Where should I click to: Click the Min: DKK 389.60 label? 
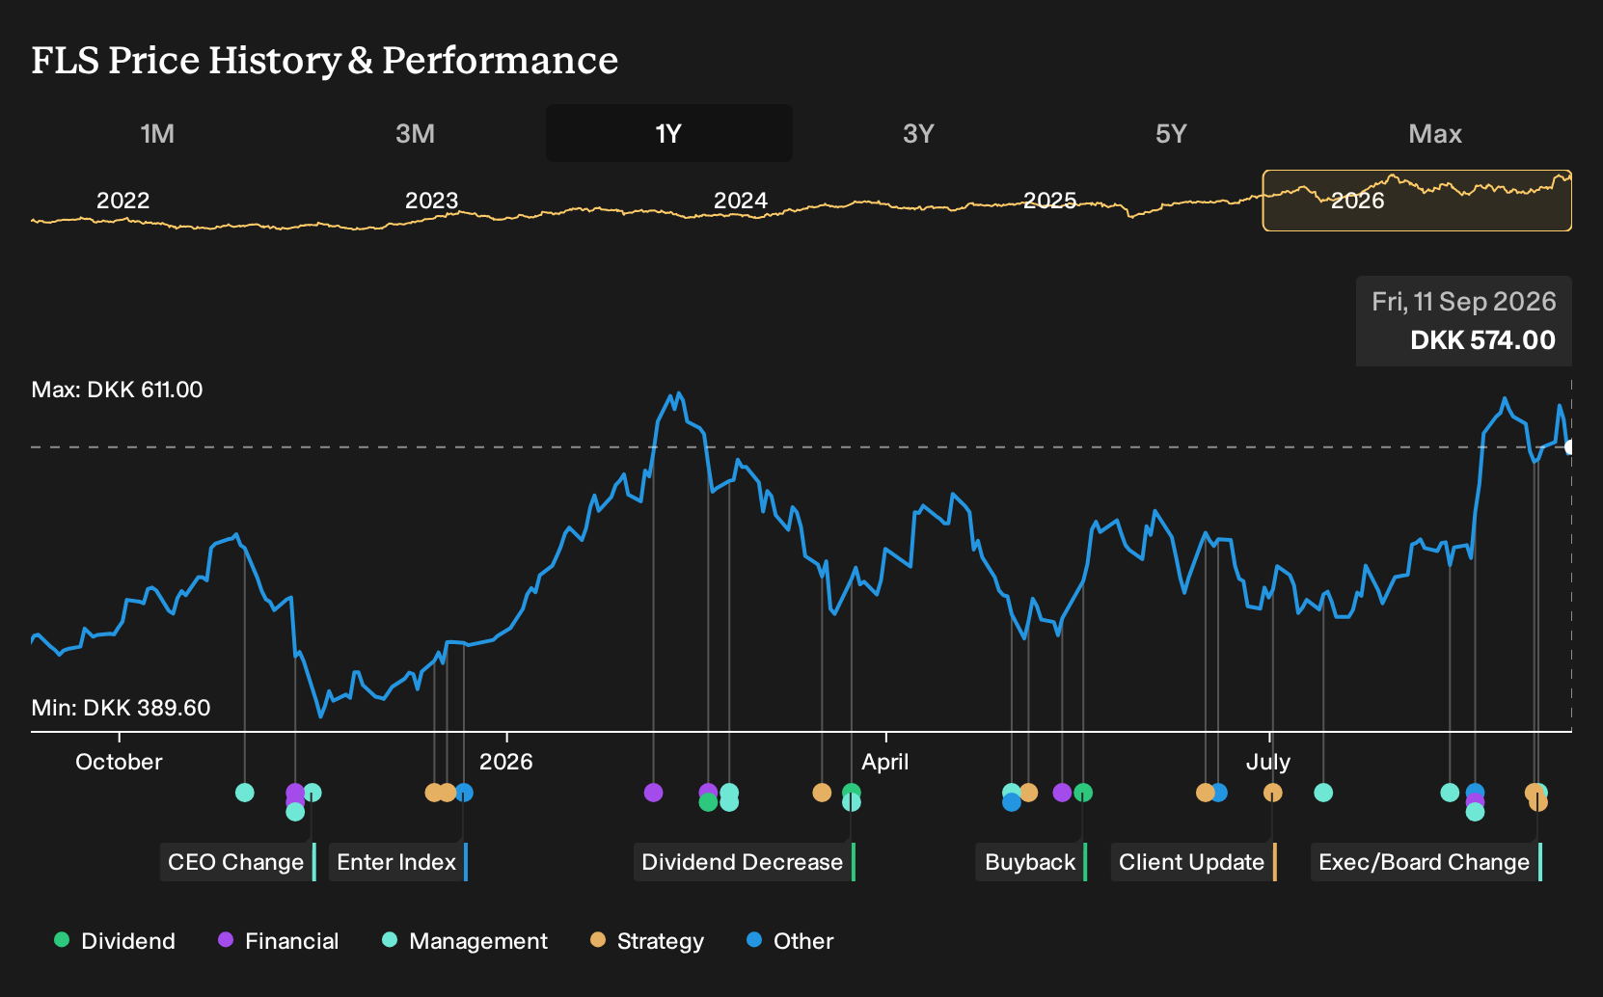[x=121, y=708]
